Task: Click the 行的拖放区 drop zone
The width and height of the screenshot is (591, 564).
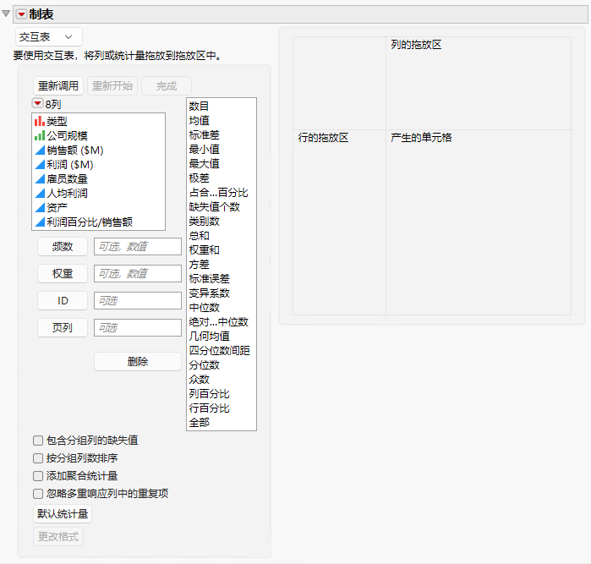Action: coord(339,222)
